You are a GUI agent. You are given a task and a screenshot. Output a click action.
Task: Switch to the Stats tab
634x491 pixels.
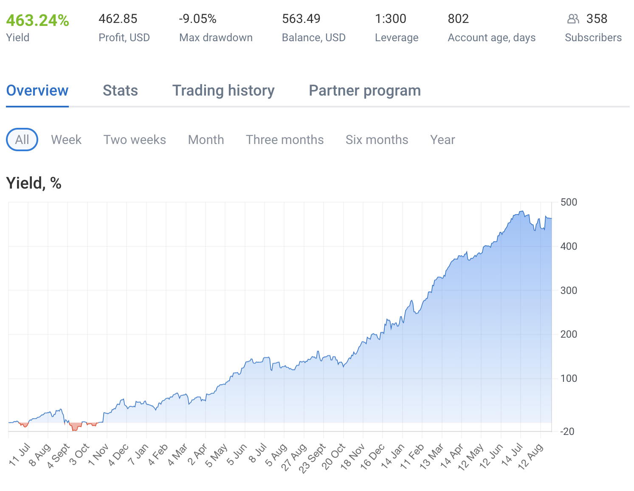coord(120,90)
